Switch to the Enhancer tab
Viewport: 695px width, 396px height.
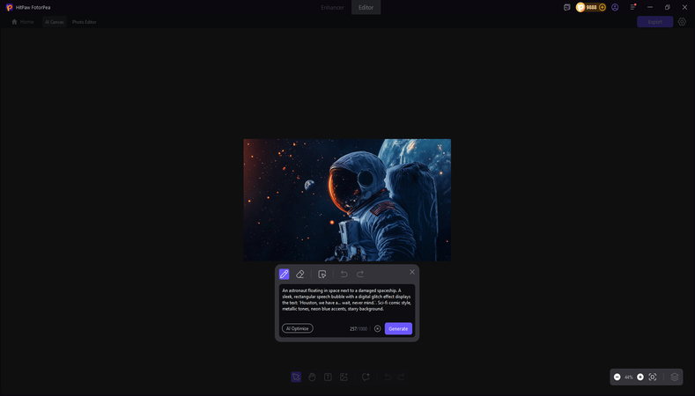click(332, 8)
